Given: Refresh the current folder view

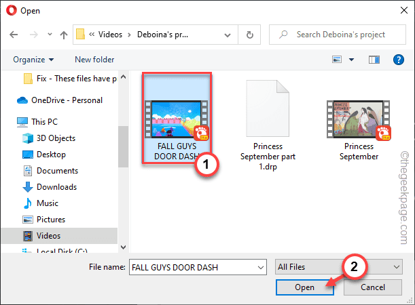Looking at the screenshot, I should click(x=251, y=34).
